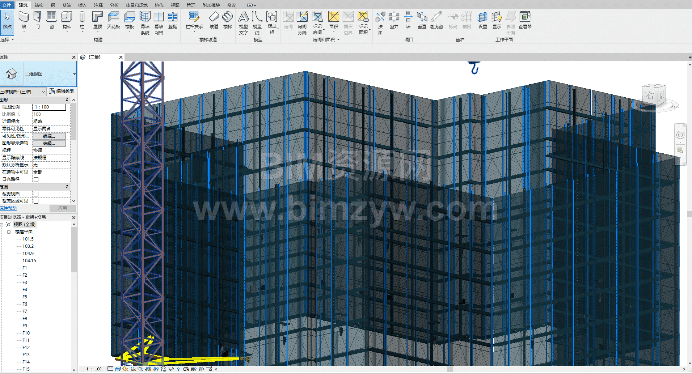
Task: Select floor plan 104.15 in the browser
Action: 29,261
